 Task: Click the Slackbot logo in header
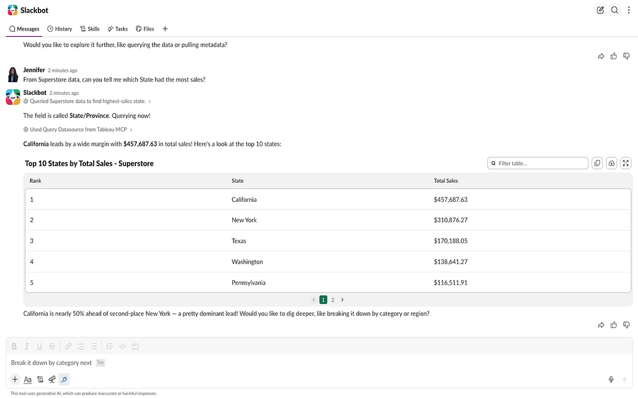coord(13,10)
